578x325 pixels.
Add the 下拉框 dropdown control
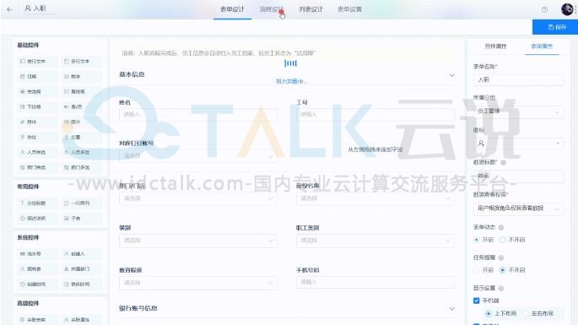tap(37, 106)
